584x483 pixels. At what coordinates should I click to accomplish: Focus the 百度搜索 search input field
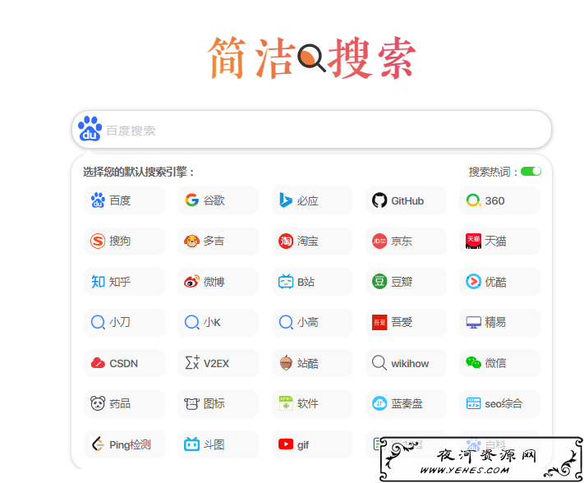[311, 130]
